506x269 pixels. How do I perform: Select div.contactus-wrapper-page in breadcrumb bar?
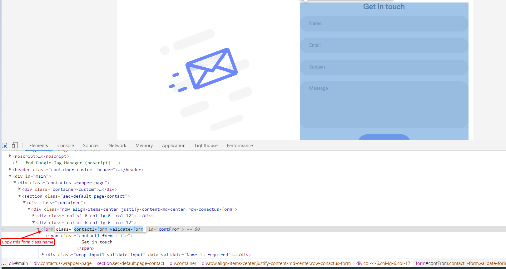tap(62, 263)
